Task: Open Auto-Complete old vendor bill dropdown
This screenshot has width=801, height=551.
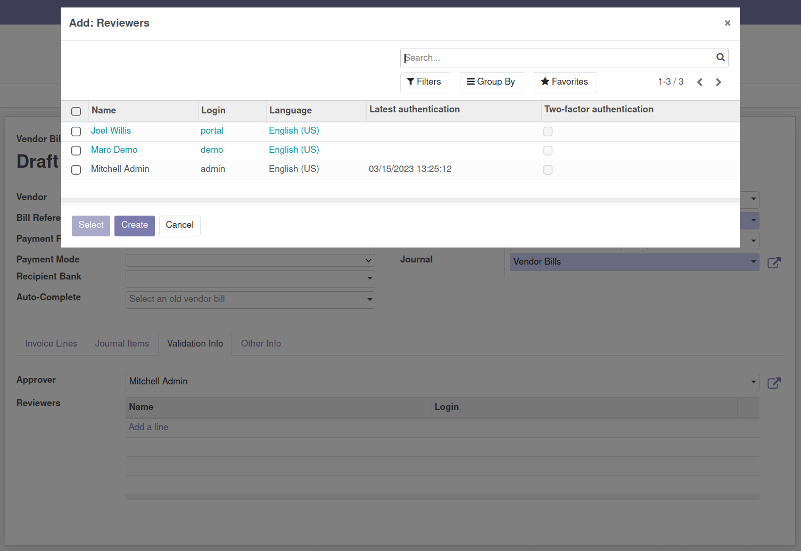Action: 250,299
